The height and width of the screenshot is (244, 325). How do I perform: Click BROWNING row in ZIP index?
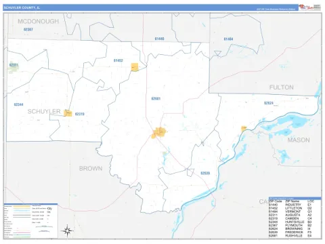click(290, 229)
